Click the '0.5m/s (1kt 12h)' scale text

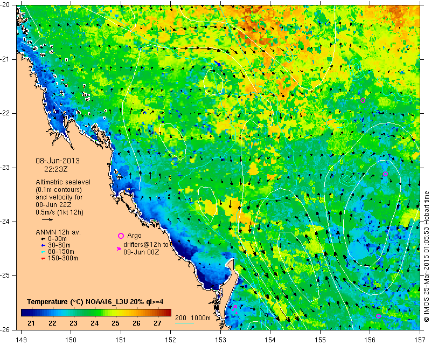[x=59, y=212]
